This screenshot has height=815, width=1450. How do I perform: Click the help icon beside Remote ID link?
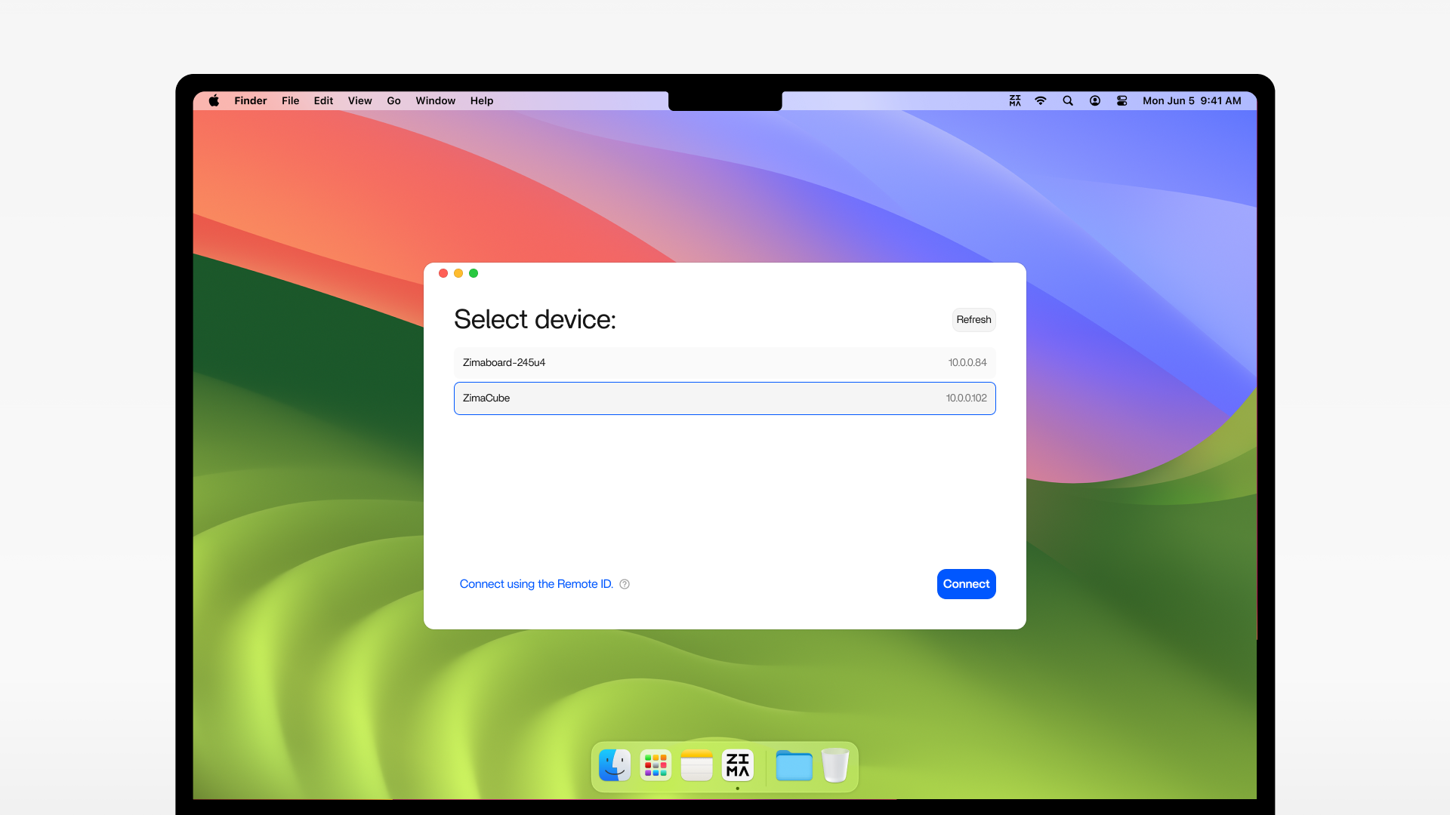pyautogui.click(x=625, y=584)
